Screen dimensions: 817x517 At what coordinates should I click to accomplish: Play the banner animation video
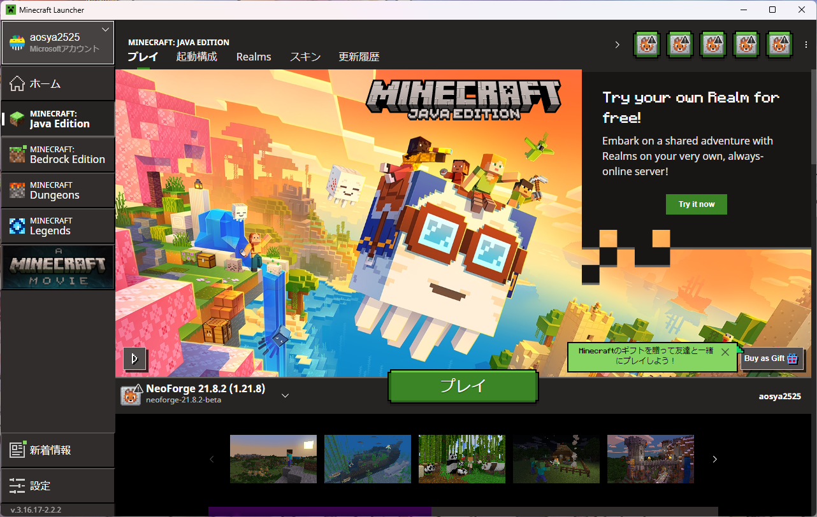pos(135,358)
